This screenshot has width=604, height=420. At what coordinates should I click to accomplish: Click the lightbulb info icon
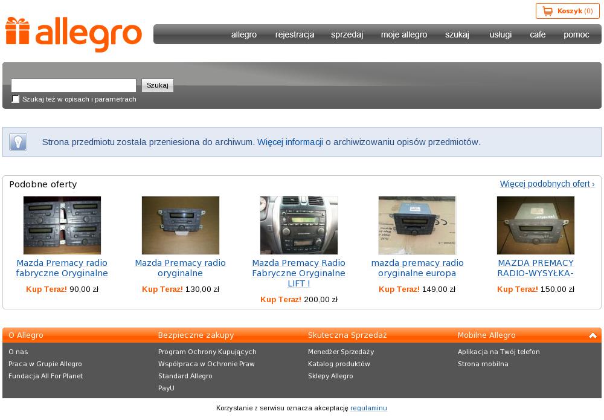(18, 142)
